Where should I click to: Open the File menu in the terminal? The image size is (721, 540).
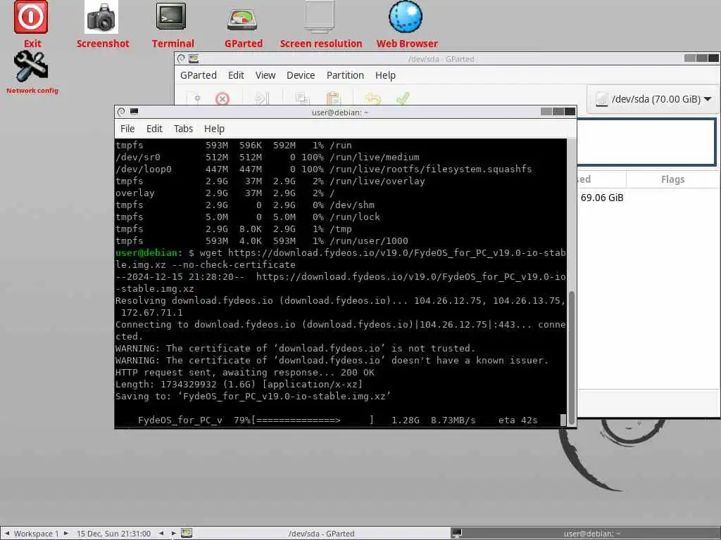(x=127, y=129)
